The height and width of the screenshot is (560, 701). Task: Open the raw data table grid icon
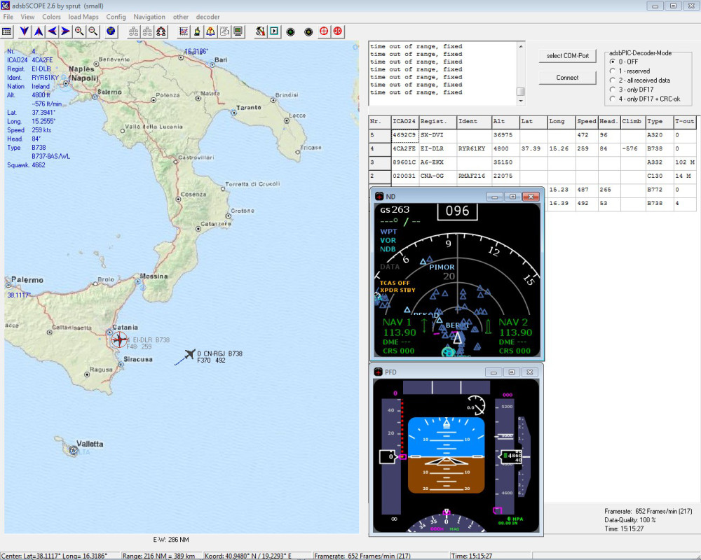[x=8, y=31]
